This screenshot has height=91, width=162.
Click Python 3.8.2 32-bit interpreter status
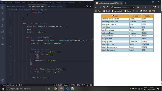[x=8, y=85]
